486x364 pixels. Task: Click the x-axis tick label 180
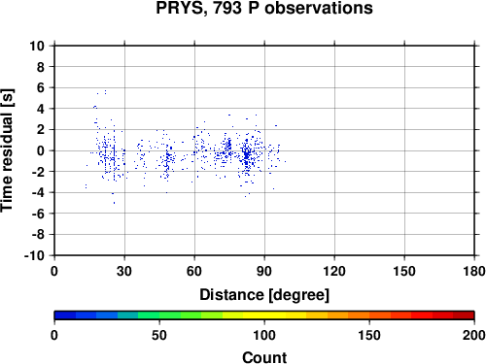point(474,271)
